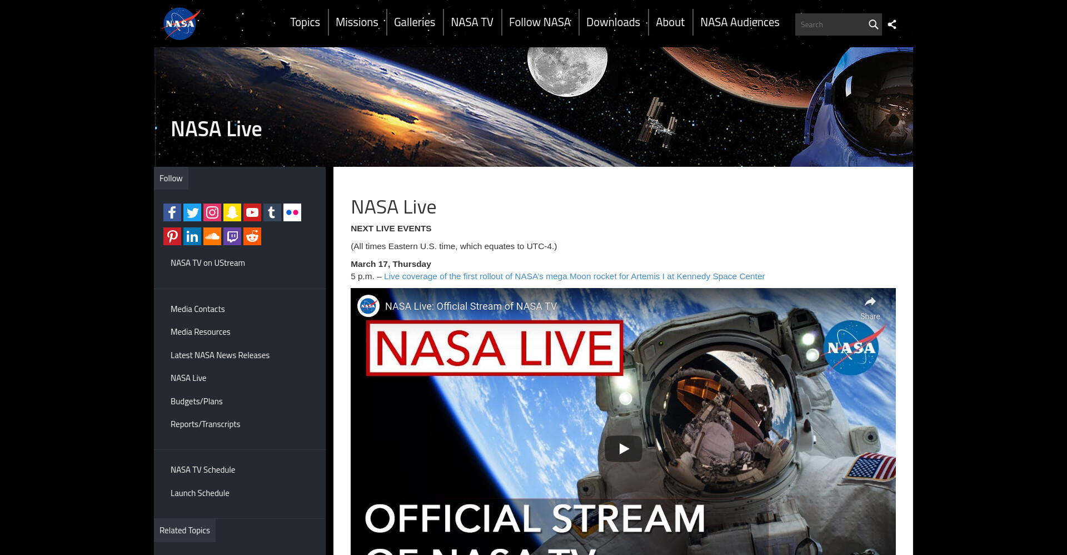1067x555 pixels.
Task: Open NASA's Facebook page icon
Action: pyautogui.click(x=172, y=212)
